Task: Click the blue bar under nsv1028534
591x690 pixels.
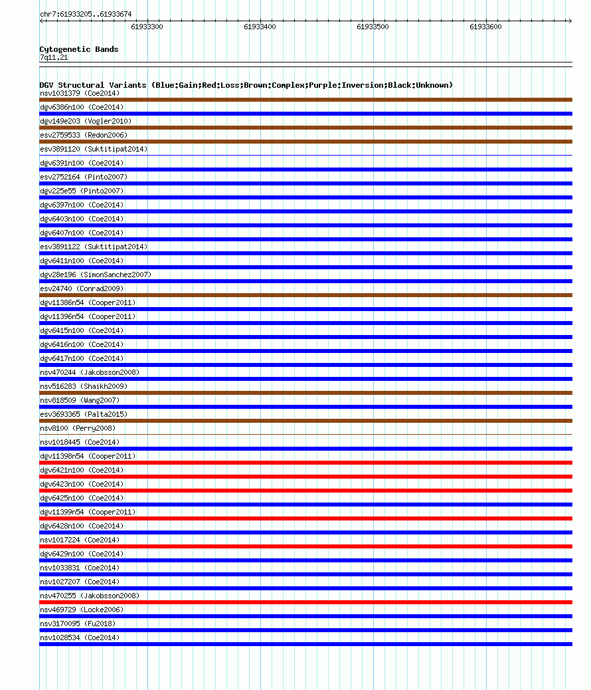Action: tap(305, 644)
